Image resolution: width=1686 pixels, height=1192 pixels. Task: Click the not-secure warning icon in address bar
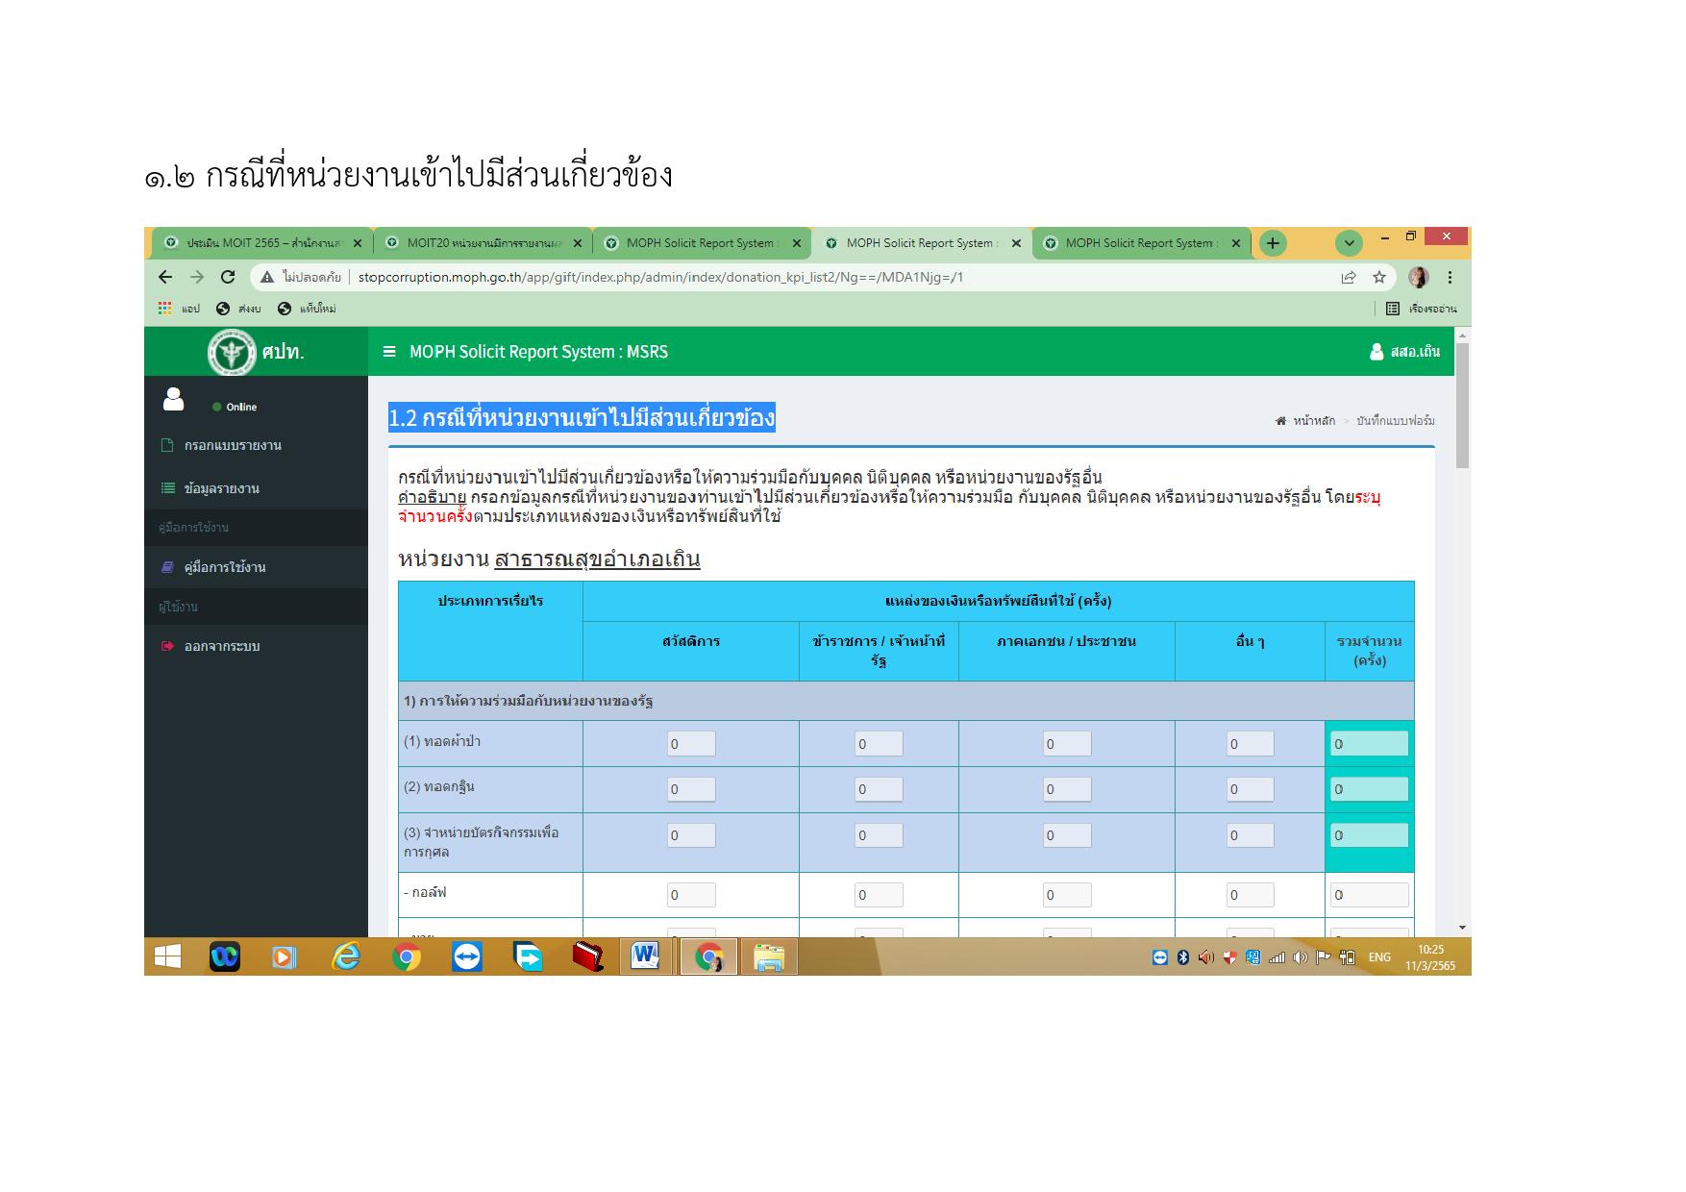[x=267, y=277]
